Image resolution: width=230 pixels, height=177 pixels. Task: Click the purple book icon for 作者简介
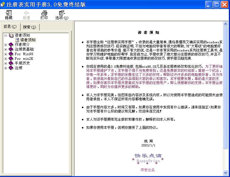click(x=11, y=45)
